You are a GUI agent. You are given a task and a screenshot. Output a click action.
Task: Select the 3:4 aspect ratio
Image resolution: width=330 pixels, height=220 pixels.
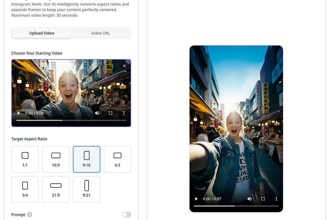click(x=25, y=189)
